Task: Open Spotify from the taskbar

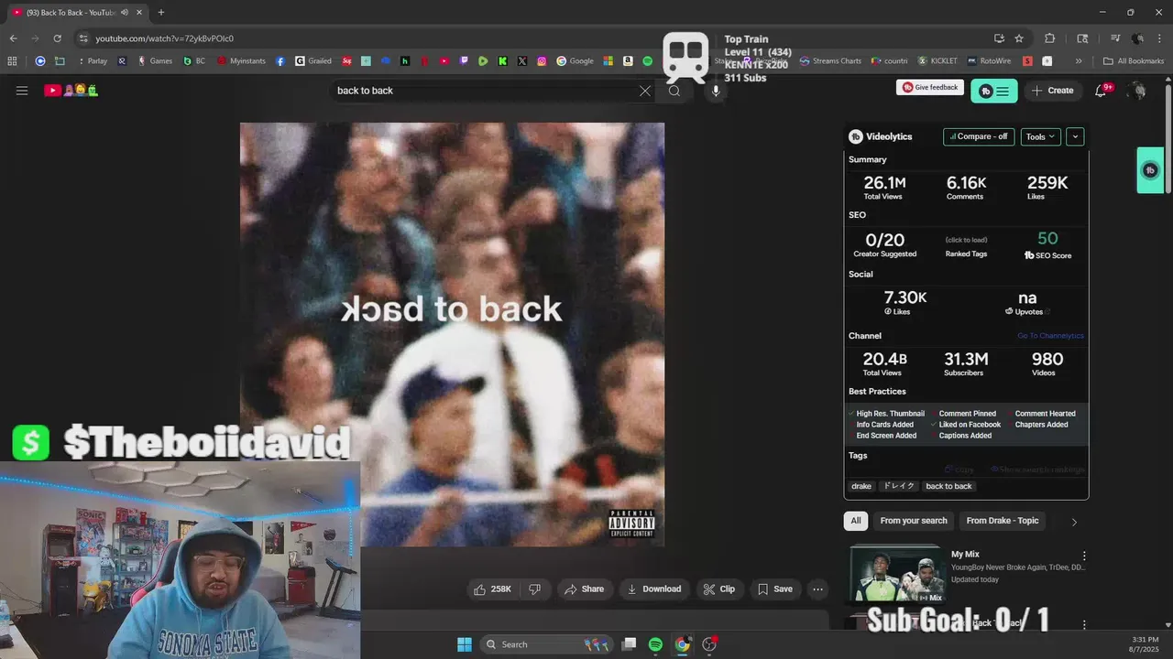Action: pos(655,644)
